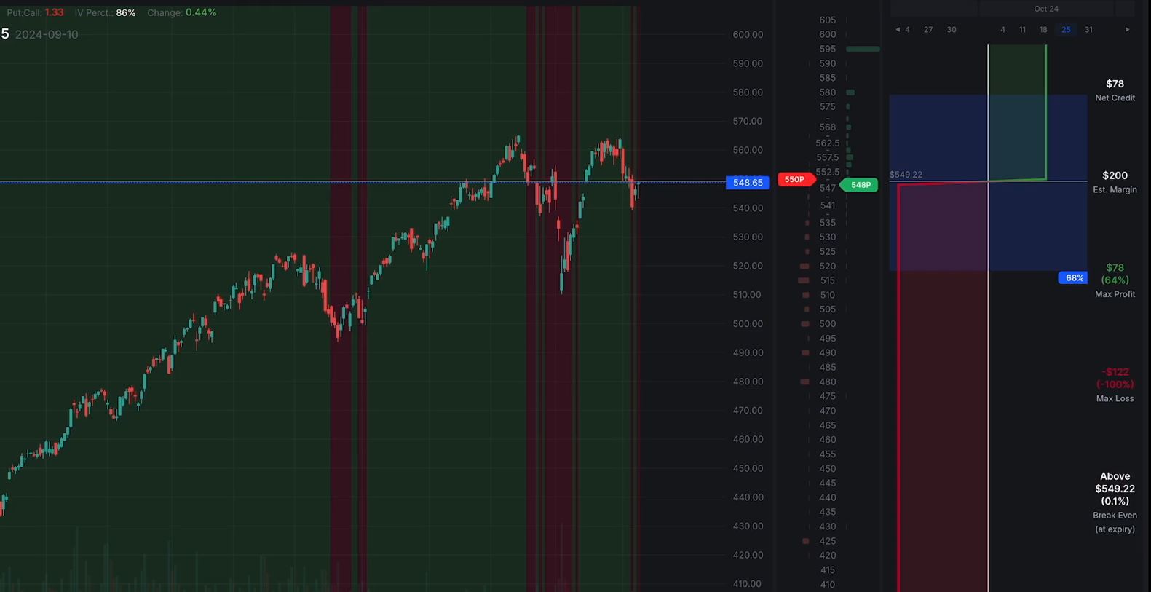Click the blue 548.65 current price tag
The width and height of the screenshot is (1151, 592).
click(748, 183)
